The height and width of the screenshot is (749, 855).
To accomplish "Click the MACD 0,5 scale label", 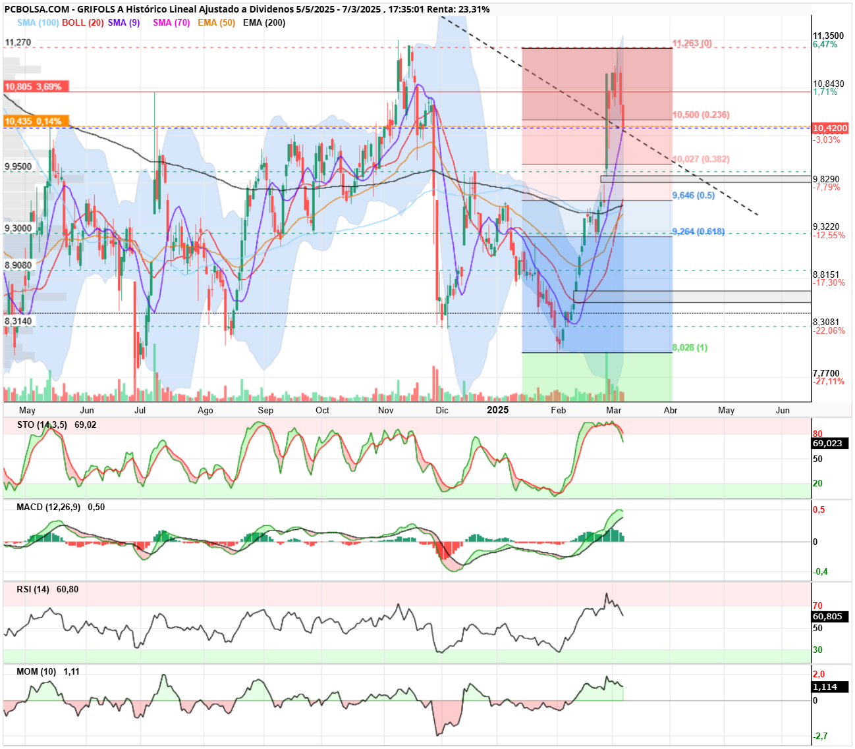I will 819,510.
